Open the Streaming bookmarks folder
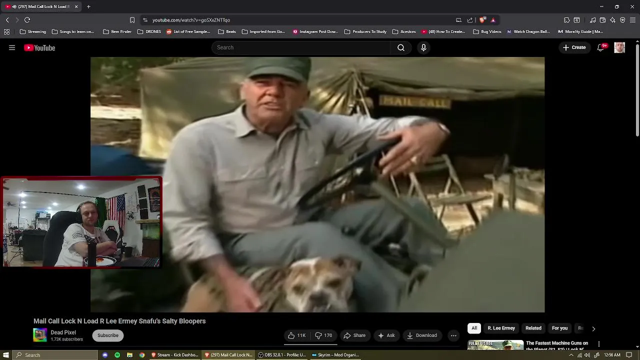The image size is (640, 360). (33, 31)
